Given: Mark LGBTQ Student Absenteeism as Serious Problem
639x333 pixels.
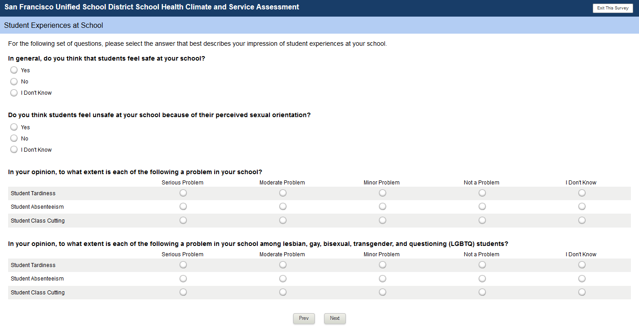Looking at the screenshot, I should point(183,278).
